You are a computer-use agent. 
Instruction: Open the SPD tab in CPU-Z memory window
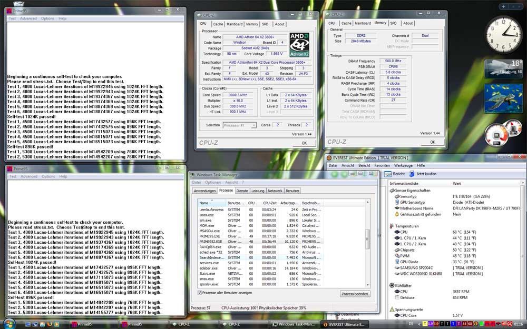(x=393, y=23)
